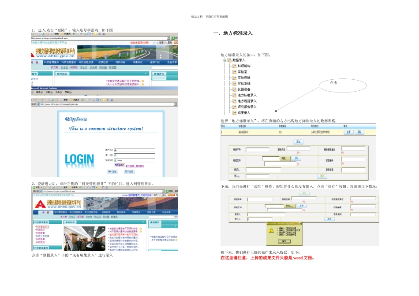This screenshot has width=419, height=296.
Task: Select 仪器设备 in the data entry tree
Action: 244,89
